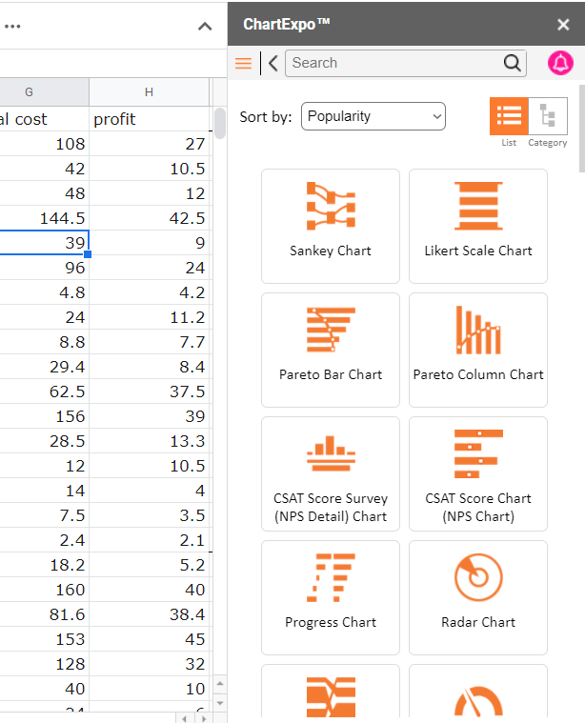
Task: Choose CSAT Score Chart (NPS Chart)
Action: [x=477, y=454]
